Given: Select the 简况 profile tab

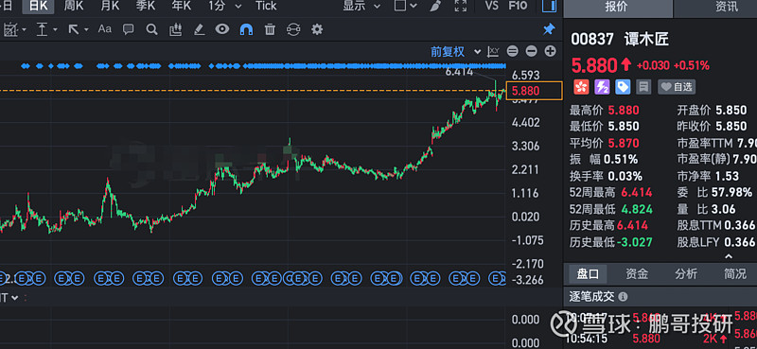Looking at the screenshot, I should tap(735, 274).
